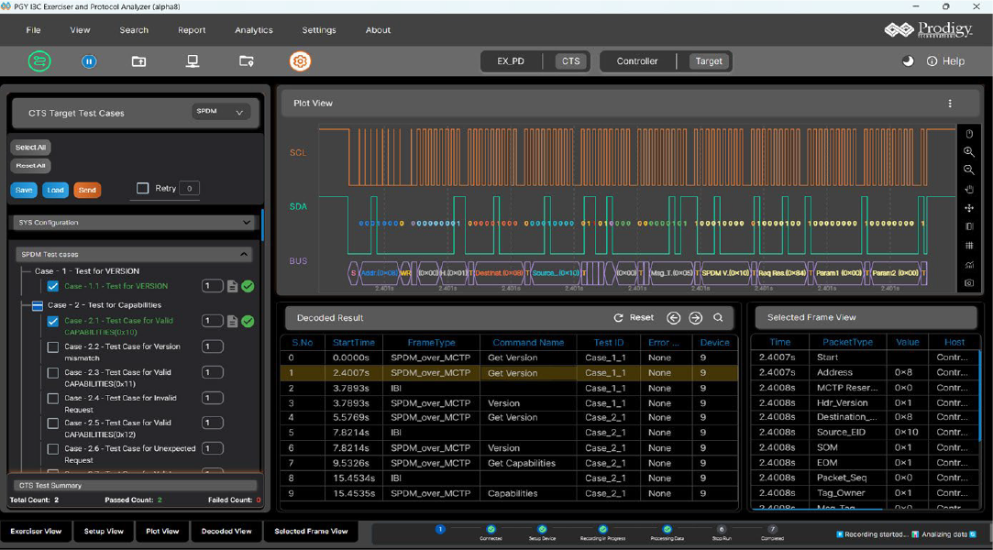The height and width of the screenshot is (550, 993).
Task: Collapse the SPDM Test cases section
Action: pos(244,254)
